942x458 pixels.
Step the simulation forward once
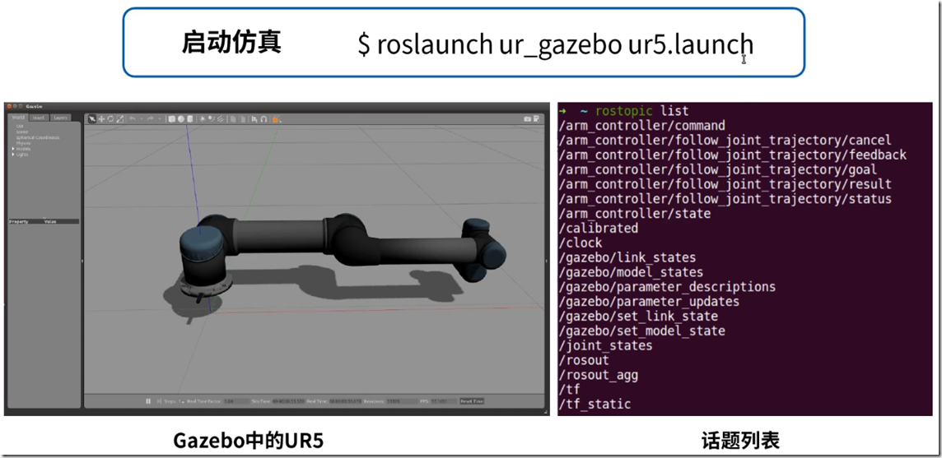click(x=159, y=401)
